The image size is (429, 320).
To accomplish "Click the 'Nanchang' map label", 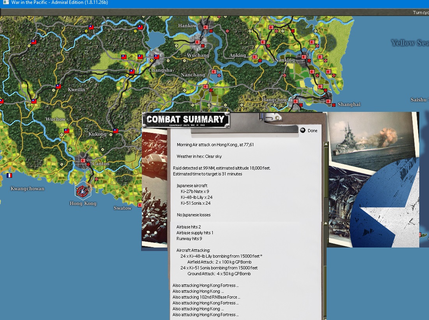I will pos(193,75).
